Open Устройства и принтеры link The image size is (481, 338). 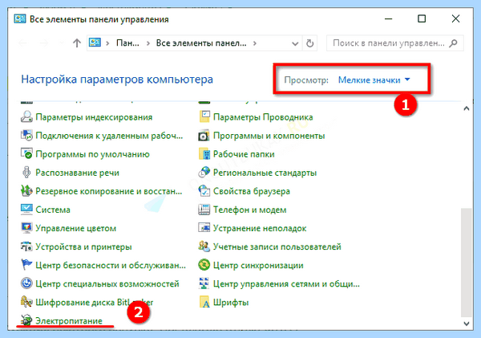tap(83, 246)
